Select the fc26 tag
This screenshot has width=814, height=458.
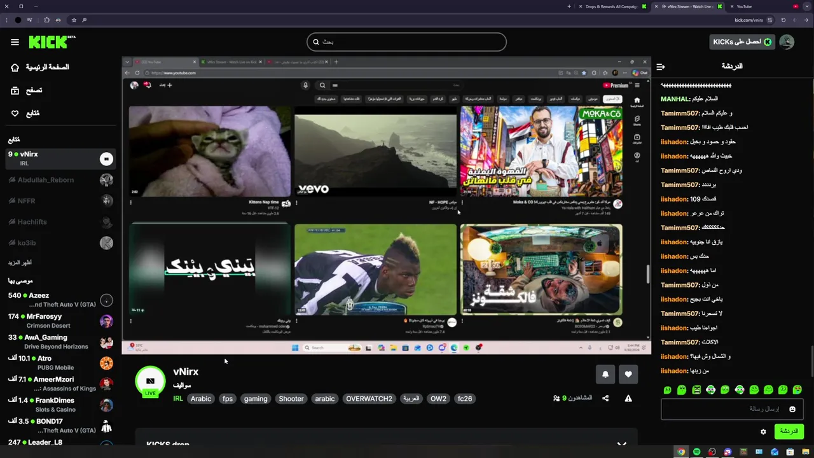(465, 399)
